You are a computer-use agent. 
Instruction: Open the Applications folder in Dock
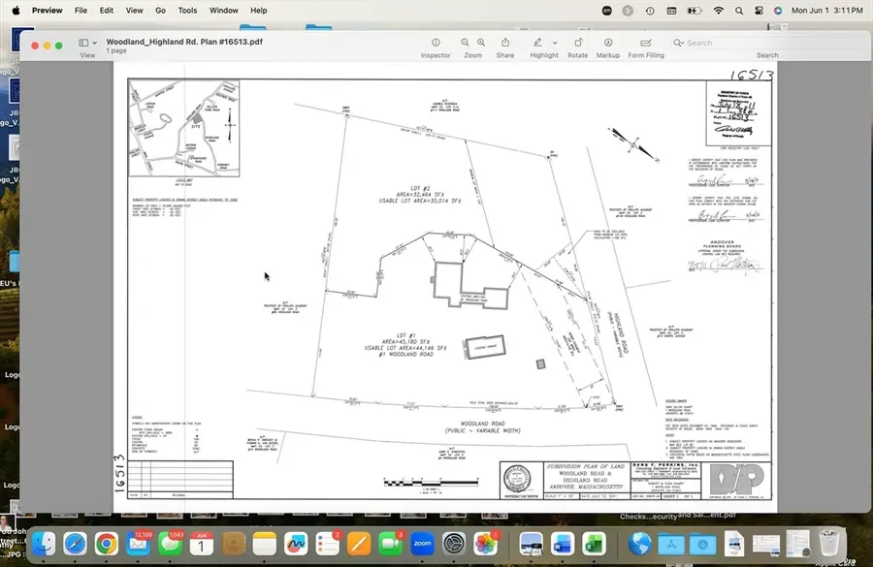click(671, 543)
